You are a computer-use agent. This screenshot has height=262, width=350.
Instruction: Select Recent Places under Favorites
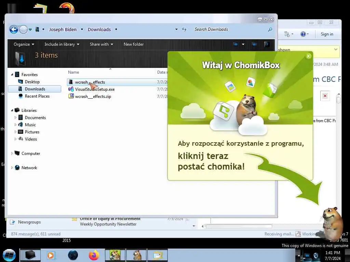pos(37,96)
